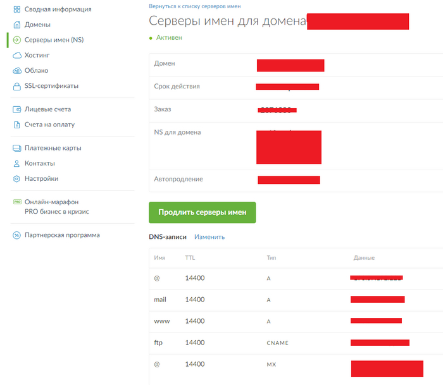Viewport: 443px width, 385px height.
Task: Click the Сводная информация grid icon
Action: pyautogui.click(x=17, y=9)
